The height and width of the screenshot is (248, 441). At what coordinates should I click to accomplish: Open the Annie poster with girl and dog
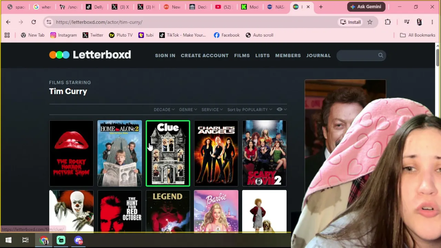[264, 211]
